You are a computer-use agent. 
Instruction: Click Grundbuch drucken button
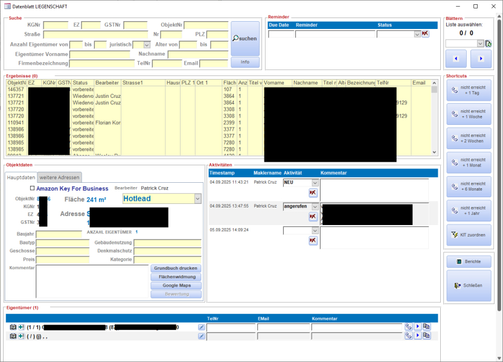click(x=175, y=268)
